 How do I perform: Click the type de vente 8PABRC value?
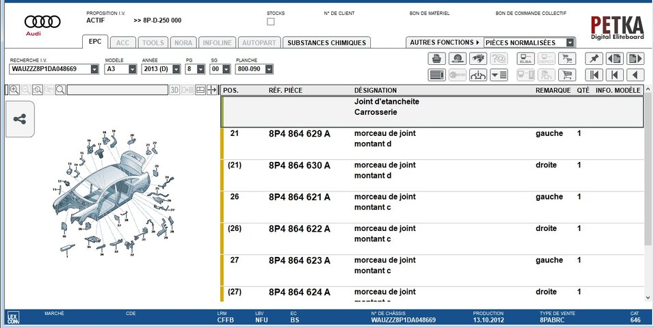[553, 320]
